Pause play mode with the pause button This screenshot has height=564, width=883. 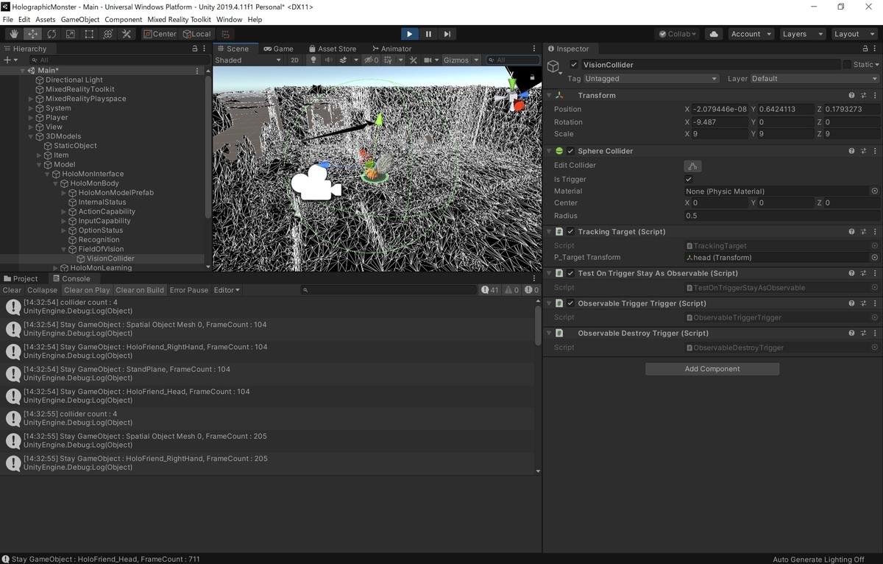click(428, 33)
